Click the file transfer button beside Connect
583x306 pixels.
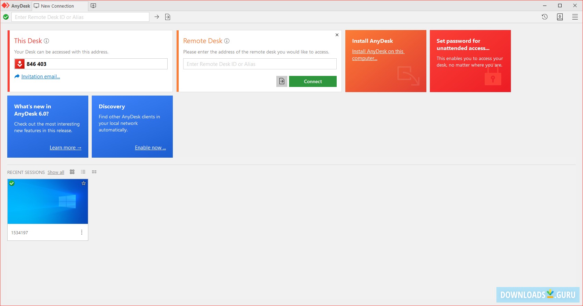coord(282,81)
